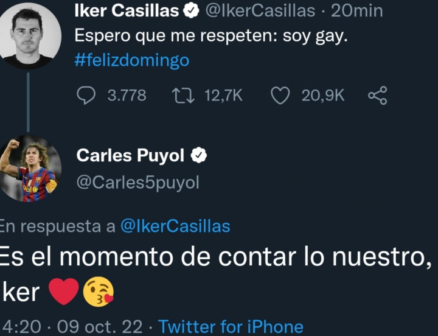
Task: Open the @IkerCasillas mention in the reply header
Action: (175, 226)
